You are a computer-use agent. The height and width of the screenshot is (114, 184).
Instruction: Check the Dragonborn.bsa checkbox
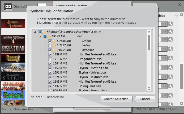tap(50, 59)
